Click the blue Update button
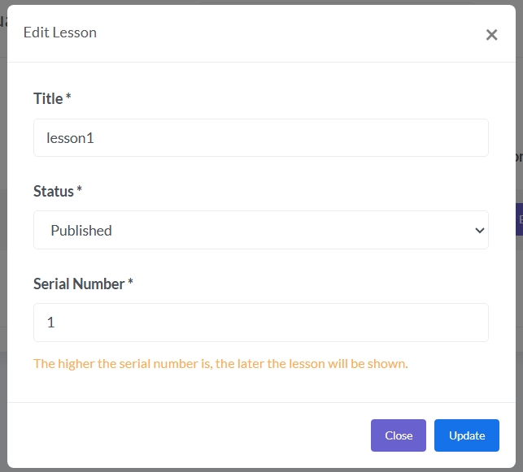Screen dimensions: 523x472 click(467, 435)
